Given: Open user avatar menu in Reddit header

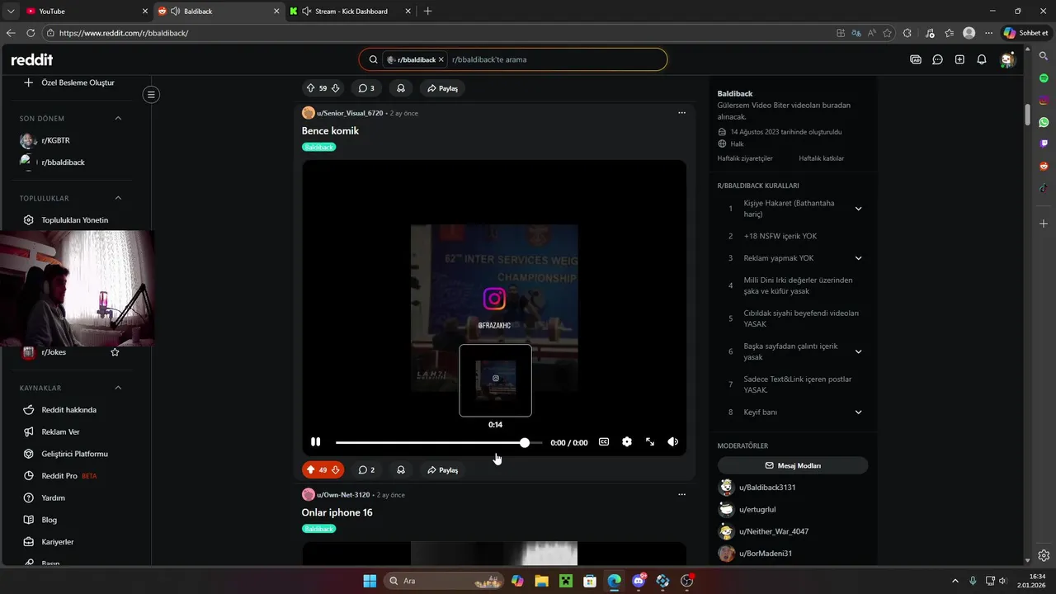Looking at the screenshot, I should coord(1007,59).
